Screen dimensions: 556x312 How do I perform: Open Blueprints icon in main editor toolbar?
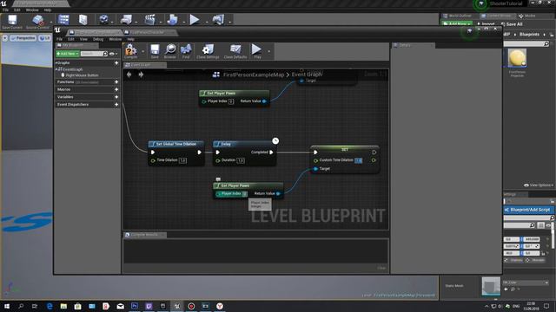[x=126, y=20]
